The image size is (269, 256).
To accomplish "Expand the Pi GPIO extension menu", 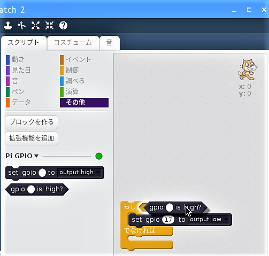I will pos(36,156).
